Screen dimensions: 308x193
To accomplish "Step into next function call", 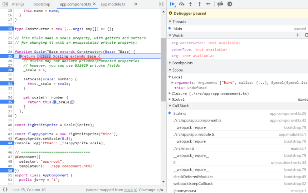I will pyautogui.click(x=191, y=4).
